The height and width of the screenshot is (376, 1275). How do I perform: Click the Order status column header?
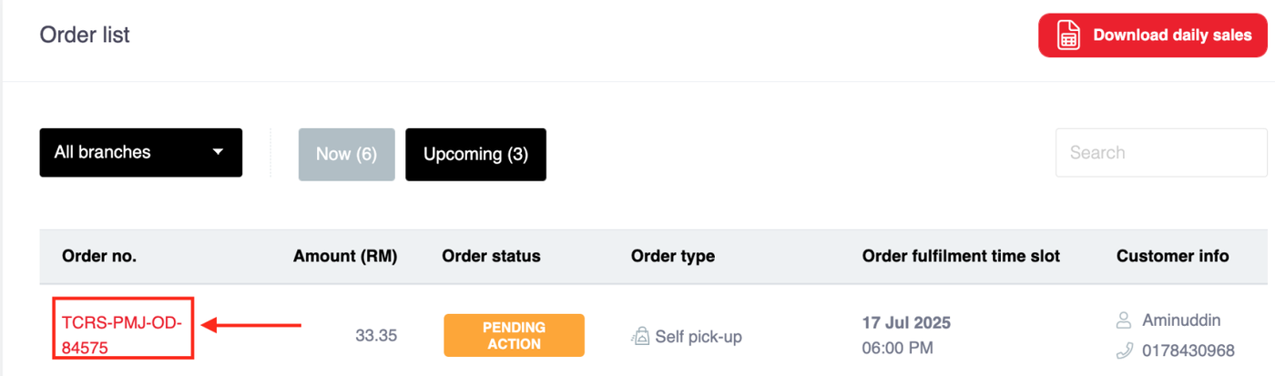491,257
